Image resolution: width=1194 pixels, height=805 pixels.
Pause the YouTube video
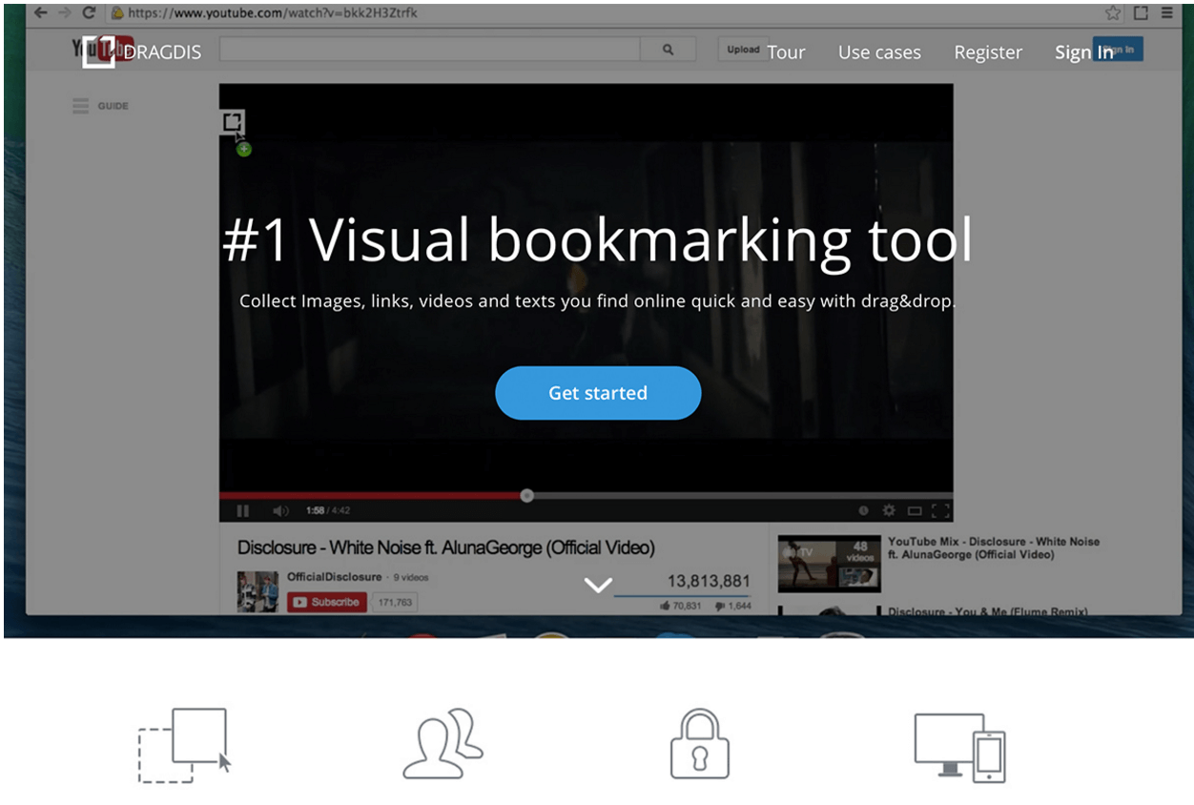(242, 511)
